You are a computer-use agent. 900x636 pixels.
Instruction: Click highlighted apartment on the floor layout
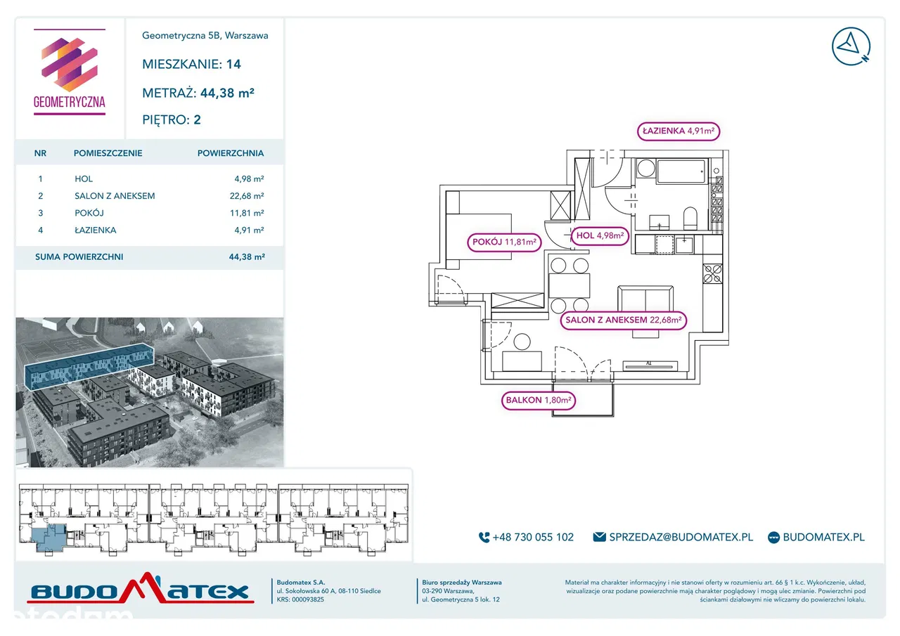coord(49,537)
